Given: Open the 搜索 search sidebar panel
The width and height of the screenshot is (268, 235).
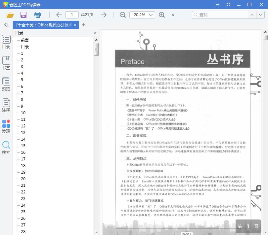Looking at the screenshot, I should 6,148.
